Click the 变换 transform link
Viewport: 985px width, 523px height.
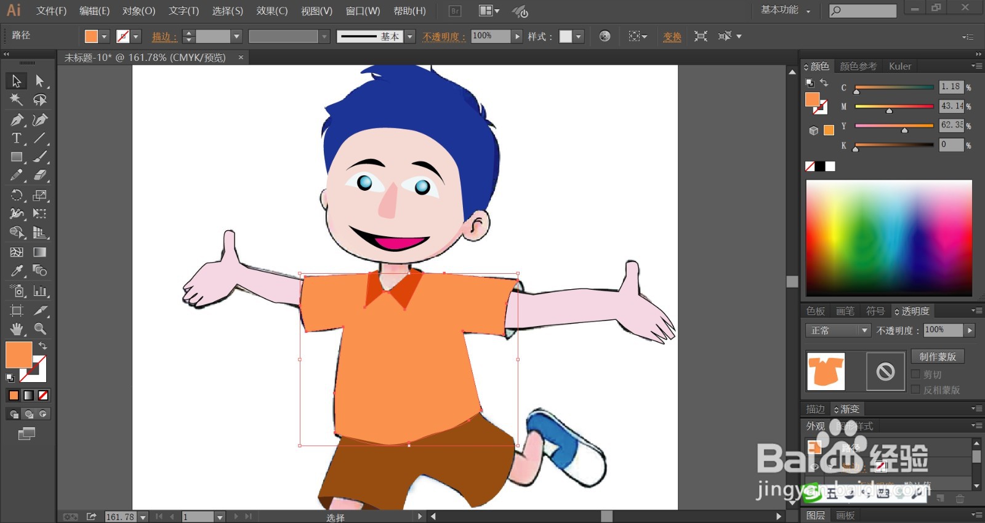[672, 37]
